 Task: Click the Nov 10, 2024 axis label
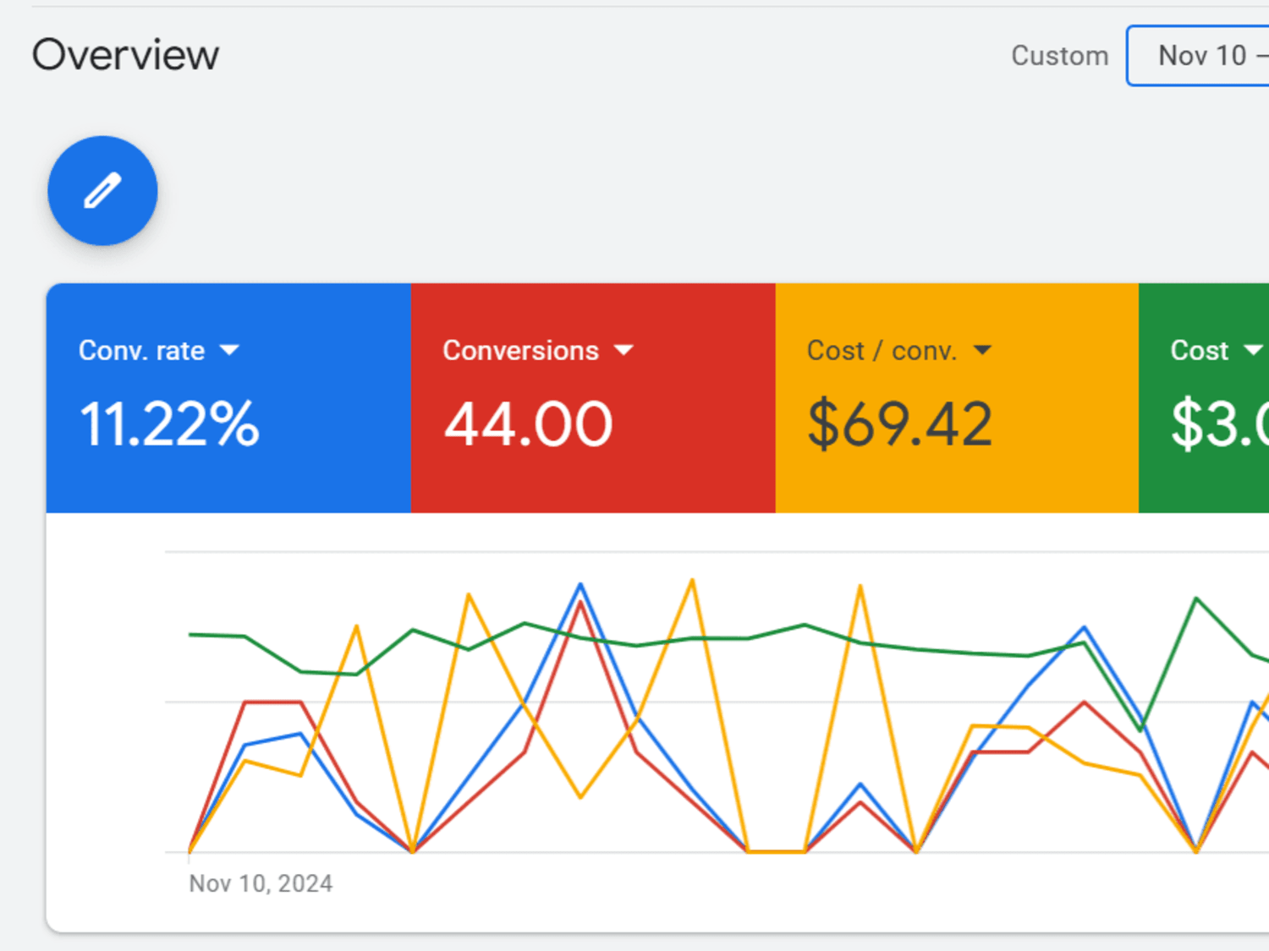click(261, 883)
